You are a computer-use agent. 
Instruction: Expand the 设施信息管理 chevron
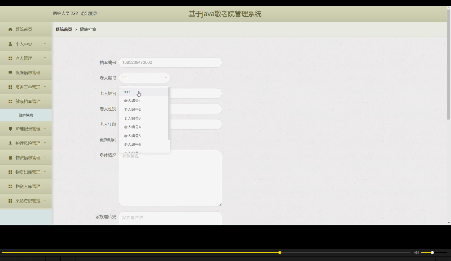click(x=45, y=72)
